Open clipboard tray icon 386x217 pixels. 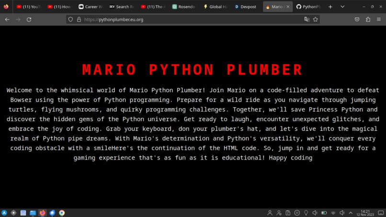point(288,213)
